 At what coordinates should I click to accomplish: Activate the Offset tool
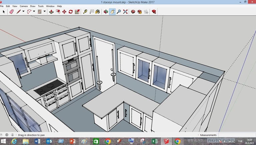pos(58,12)
